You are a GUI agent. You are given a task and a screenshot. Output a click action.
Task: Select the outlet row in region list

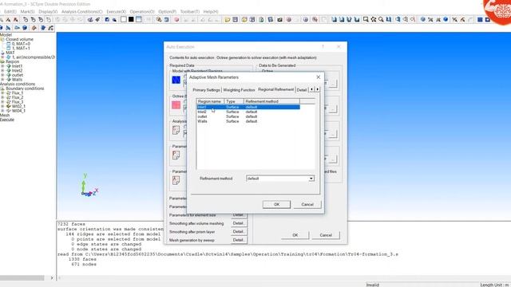tap(248, 116)
